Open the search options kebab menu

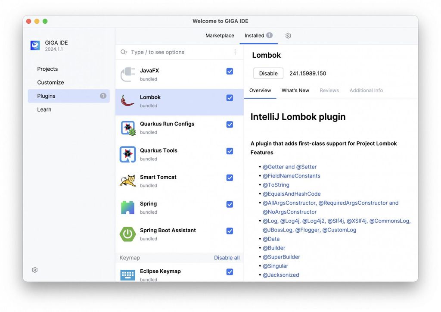click(x=235, y=52)
